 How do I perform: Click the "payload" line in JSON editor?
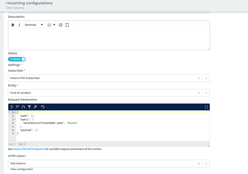(29, 130)
